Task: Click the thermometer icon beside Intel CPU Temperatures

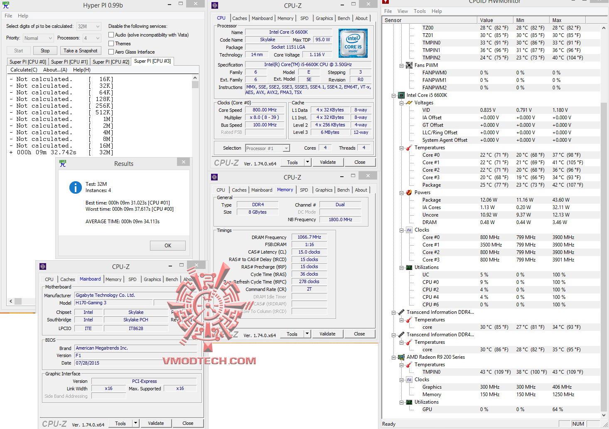Action: (409, 148)
